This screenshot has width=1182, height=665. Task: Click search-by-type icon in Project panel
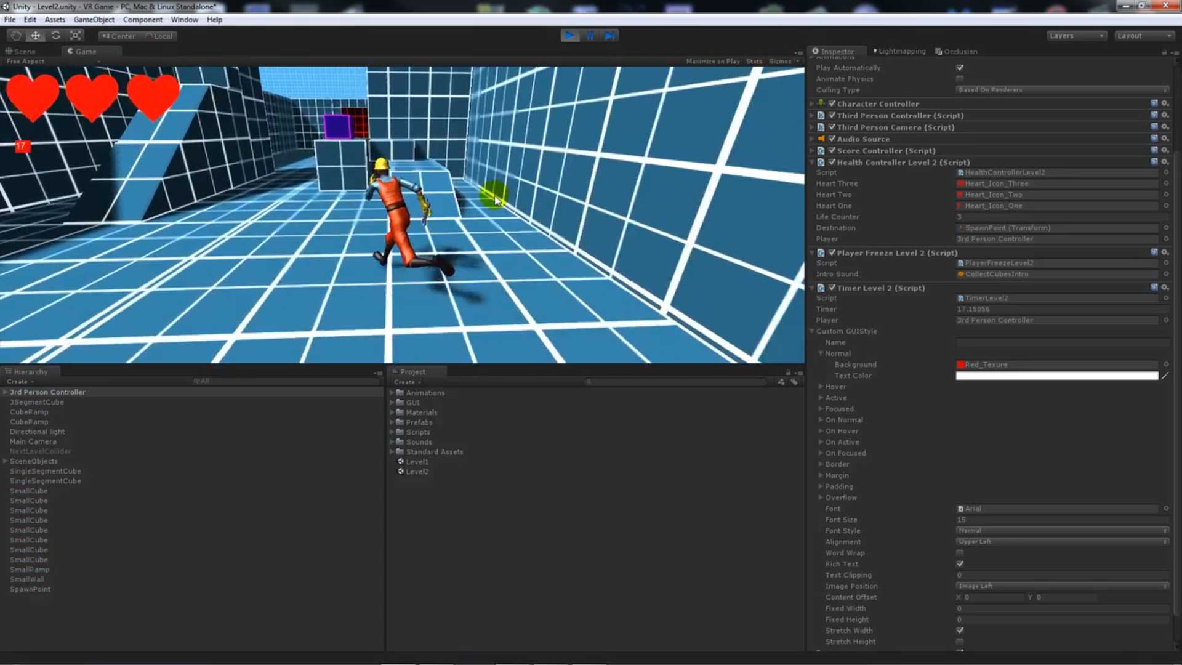tap(781, 382)
